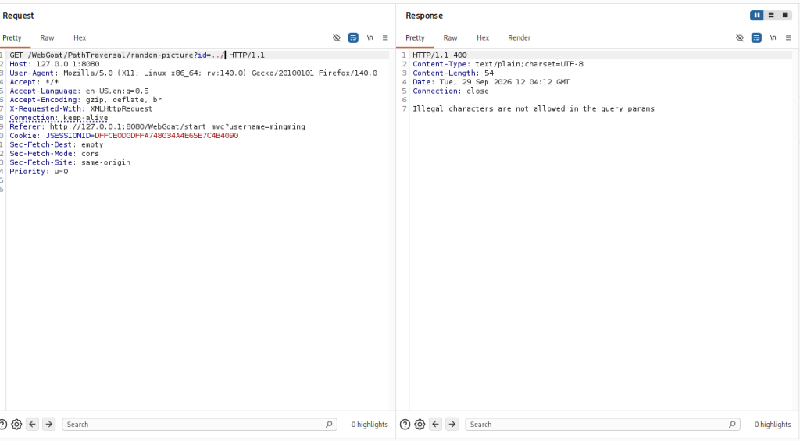Select top-bottom split layout icon
Viewport: 800px width, 441px height.
point(771,16)
